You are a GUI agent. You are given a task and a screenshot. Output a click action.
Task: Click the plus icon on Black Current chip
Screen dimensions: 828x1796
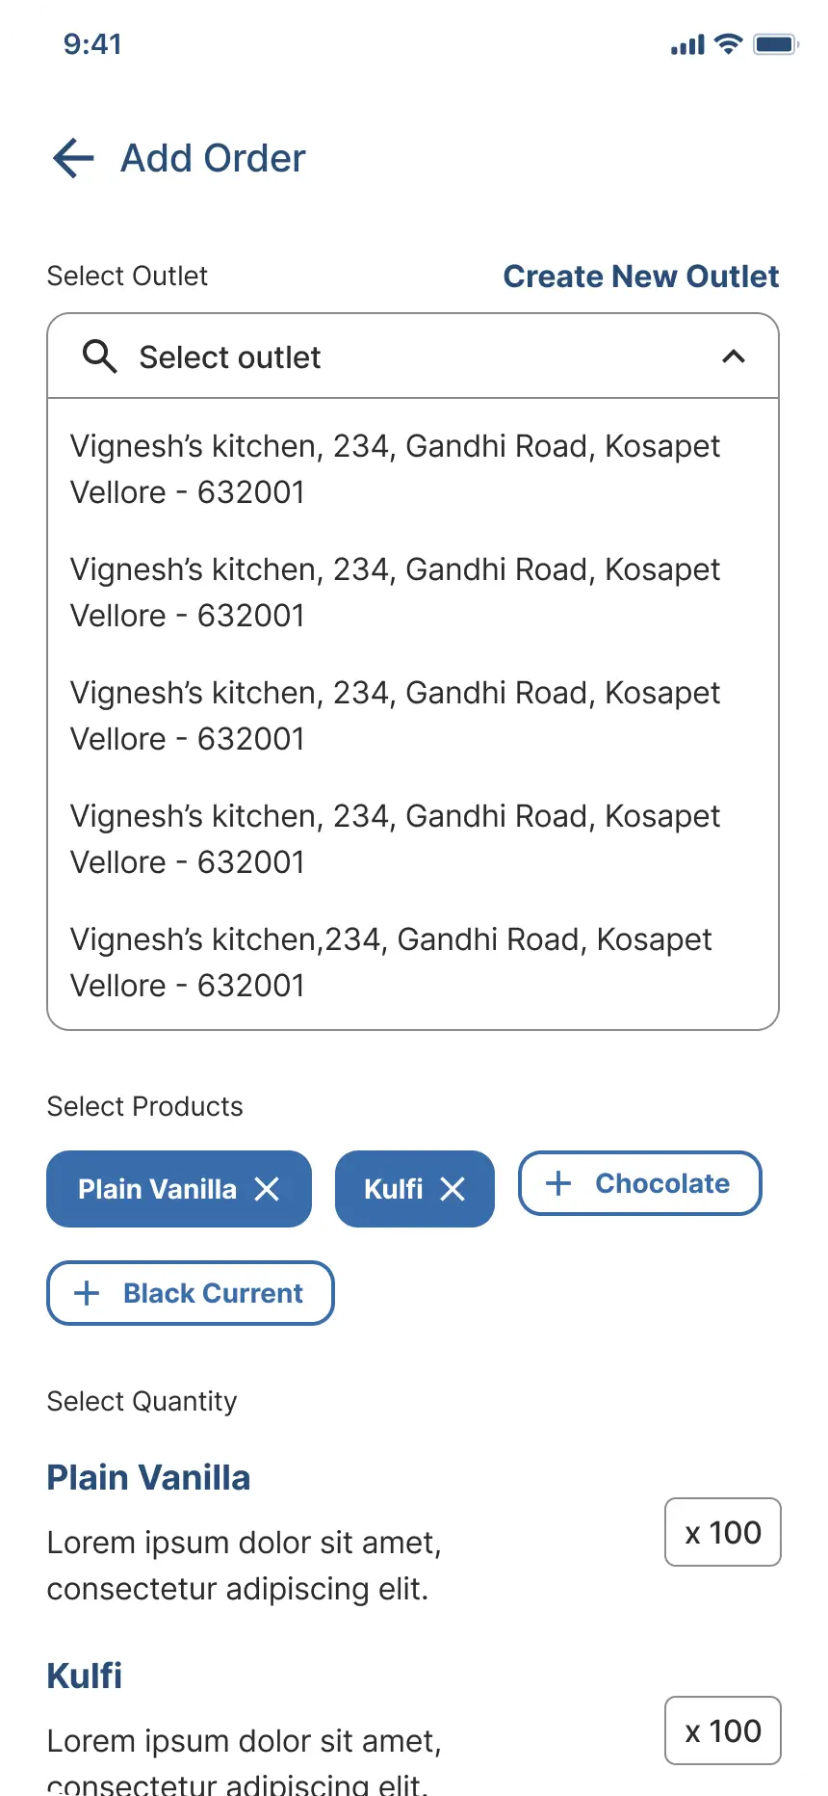(x=88, y=1293)
